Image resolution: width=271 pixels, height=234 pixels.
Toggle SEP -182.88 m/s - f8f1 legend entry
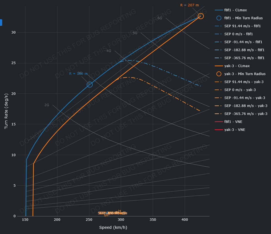point(244,50)
